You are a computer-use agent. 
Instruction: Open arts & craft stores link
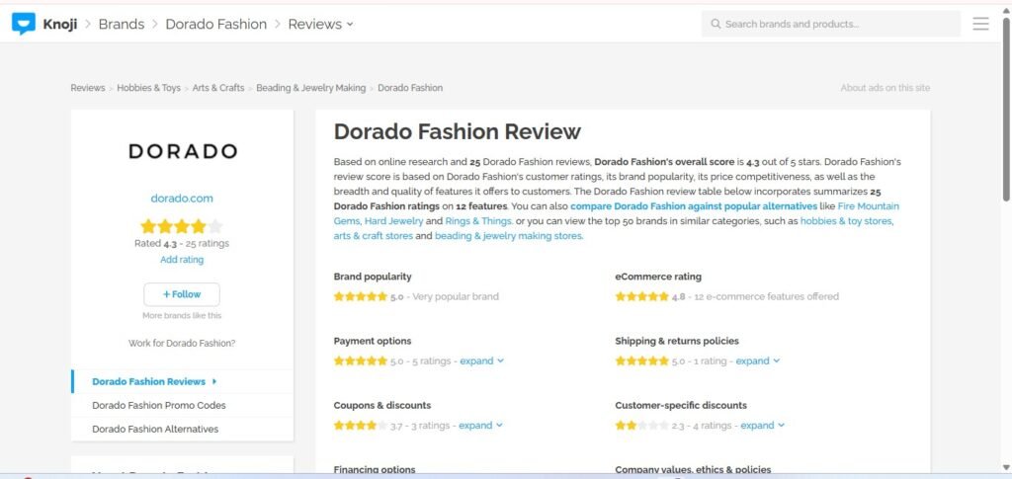[373, 236]
